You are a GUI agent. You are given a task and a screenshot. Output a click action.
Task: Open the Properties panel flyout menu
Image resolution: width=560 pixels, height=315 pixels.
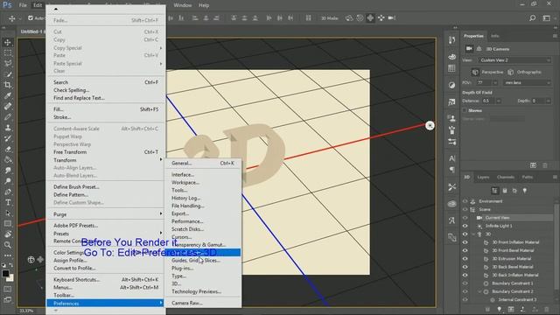pyautogui.click(x=555, y=36)
